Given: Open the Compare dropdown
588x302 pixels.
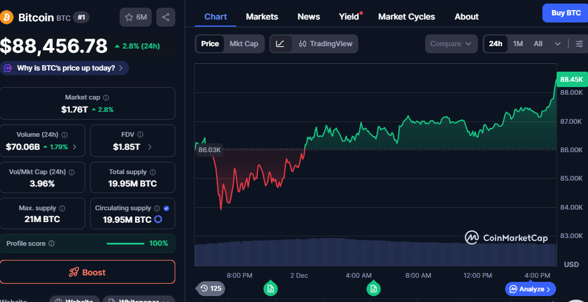Looking at the screenshot, I should [451, 44].
